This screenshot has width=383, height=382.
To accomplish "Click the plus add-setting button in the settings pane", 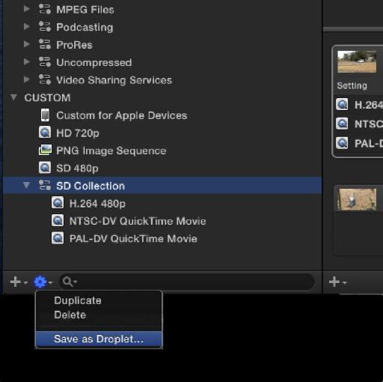I will pyautogui.click(x=16, y=282).
